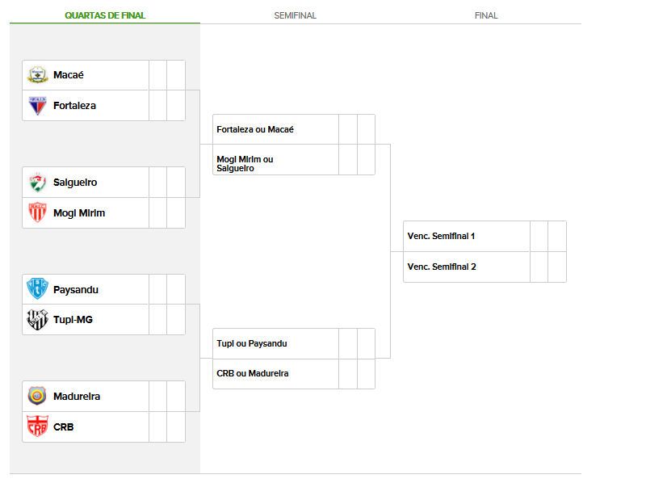Screen dimensions: 667x479
Task: Click the CRB team crest
Action: point(37,426)
